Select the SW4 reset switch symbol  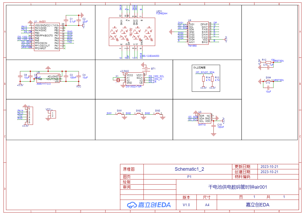268,81
